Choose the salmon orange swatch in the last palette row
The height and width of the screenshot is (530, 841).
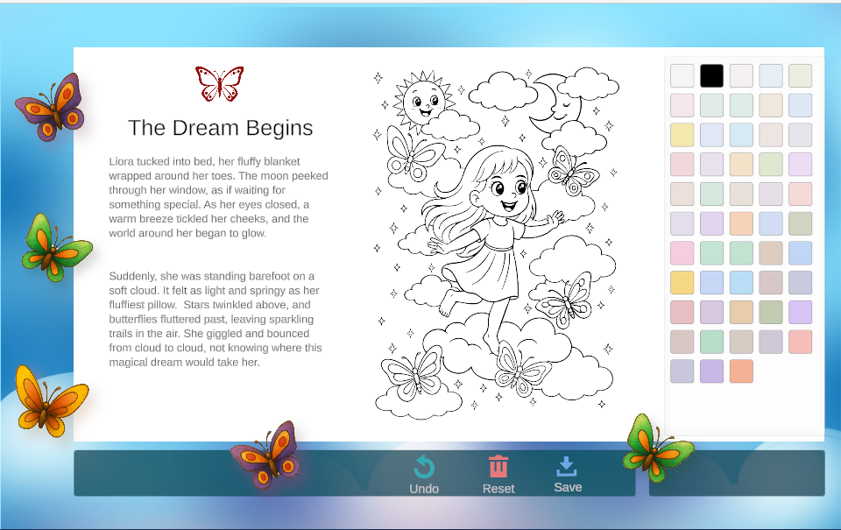click(x=741, y=371)
